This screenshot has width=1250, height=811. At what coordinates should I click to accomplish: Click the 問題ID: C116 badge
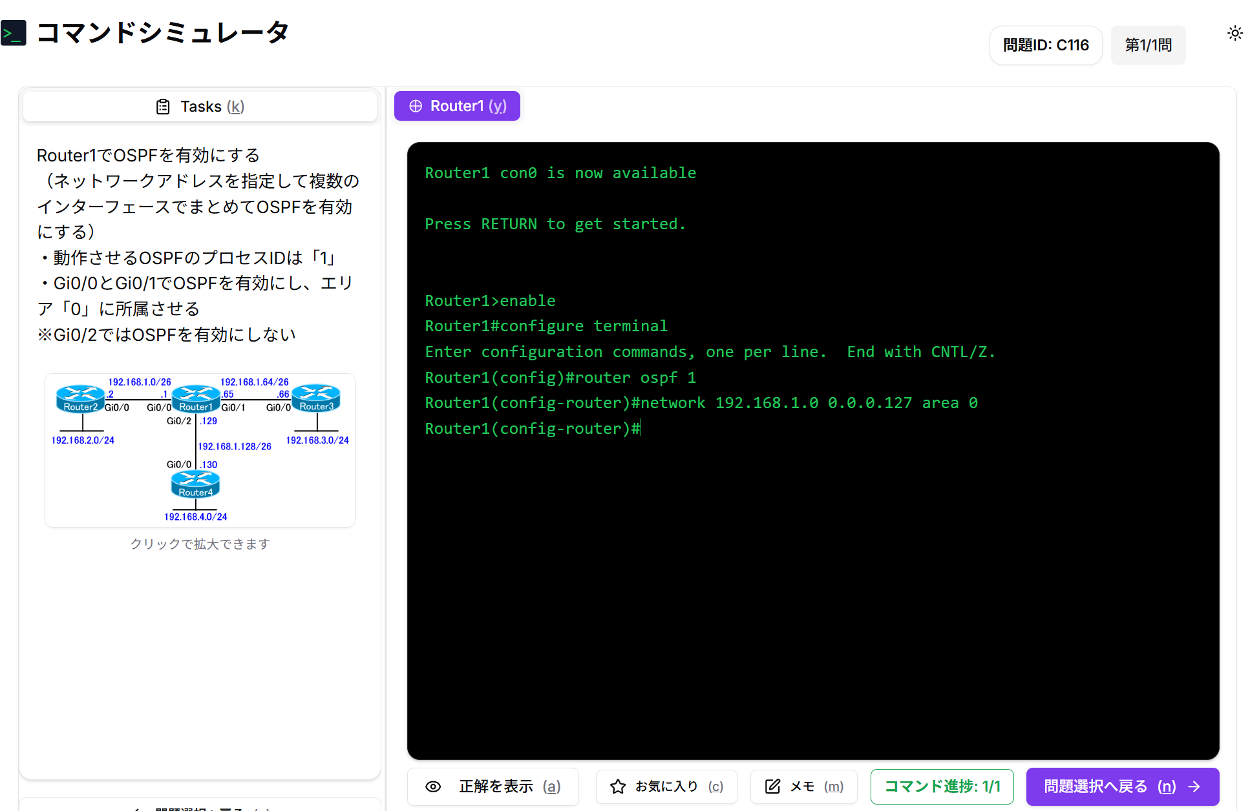click(x=1045, y=45)
